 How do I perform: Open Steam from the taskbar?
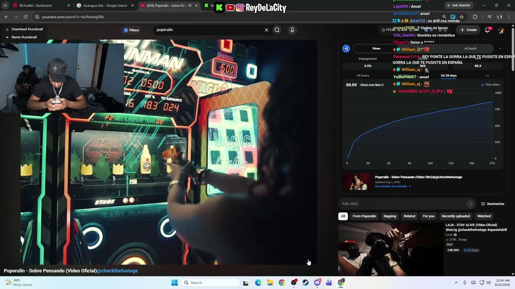pyautogui.click(x=305, y=283)
